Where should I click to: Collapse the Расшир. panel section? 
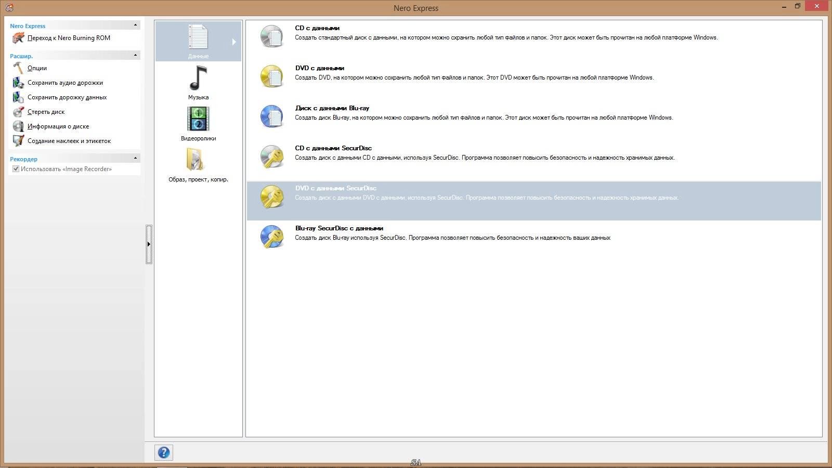(136, 55)
